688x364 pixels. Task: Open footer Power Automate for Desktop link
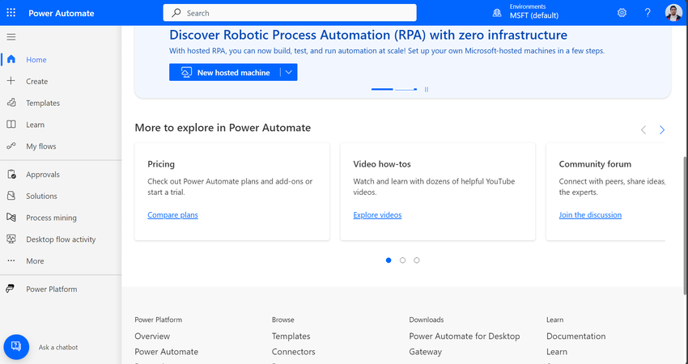tap(465, 336)
